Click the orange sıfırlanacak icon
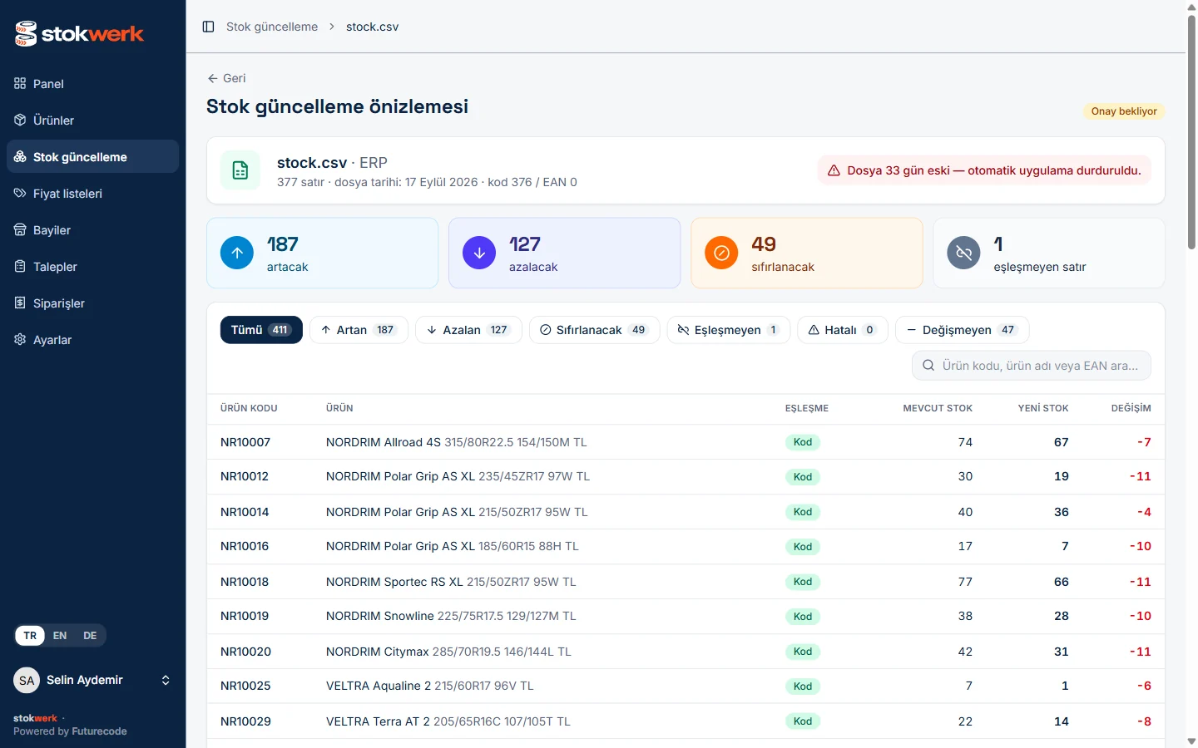Viewport: 1198px width, 748px height. pos(721,253)
